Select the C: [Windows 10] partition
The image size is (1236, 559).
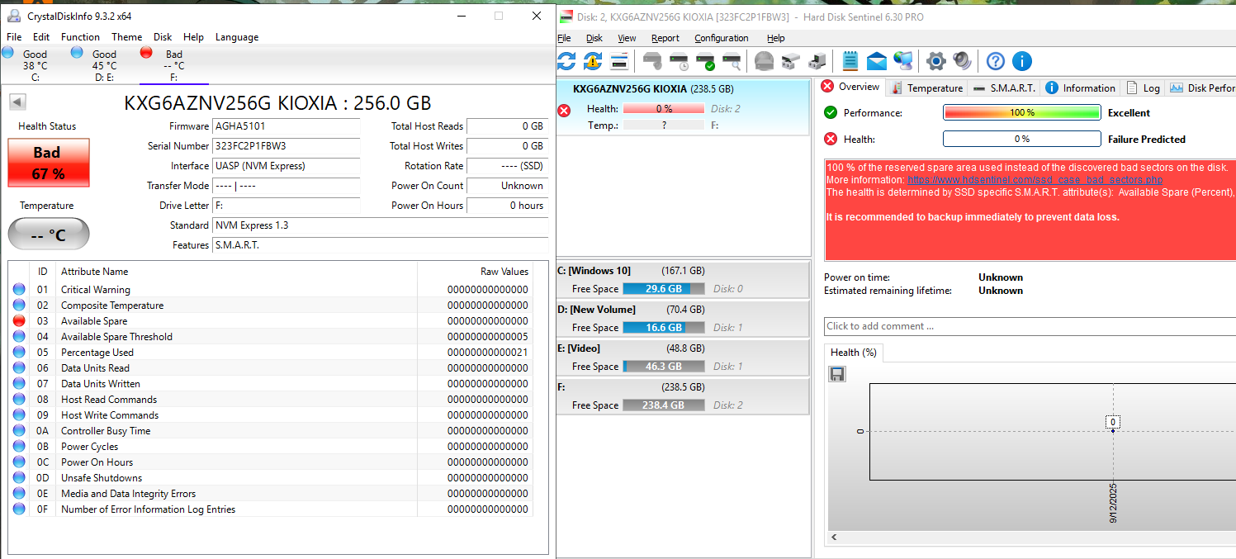click(x=683, y=279)
